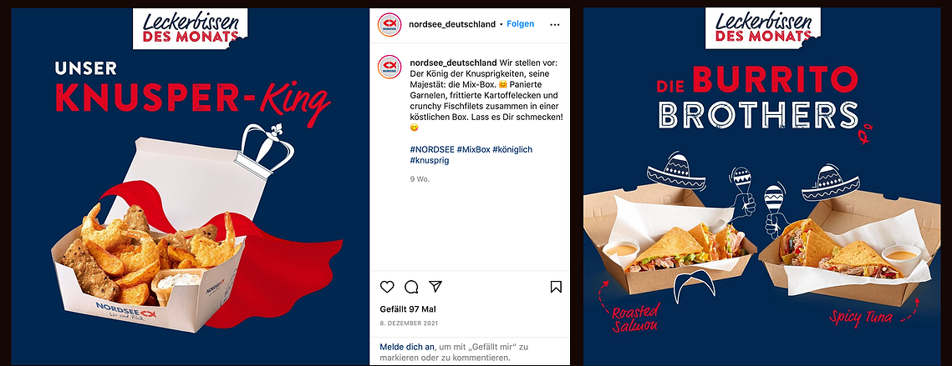Follow the account with Folgen
The width and height of the screenshot is (952, 366).
coord(521,24)
